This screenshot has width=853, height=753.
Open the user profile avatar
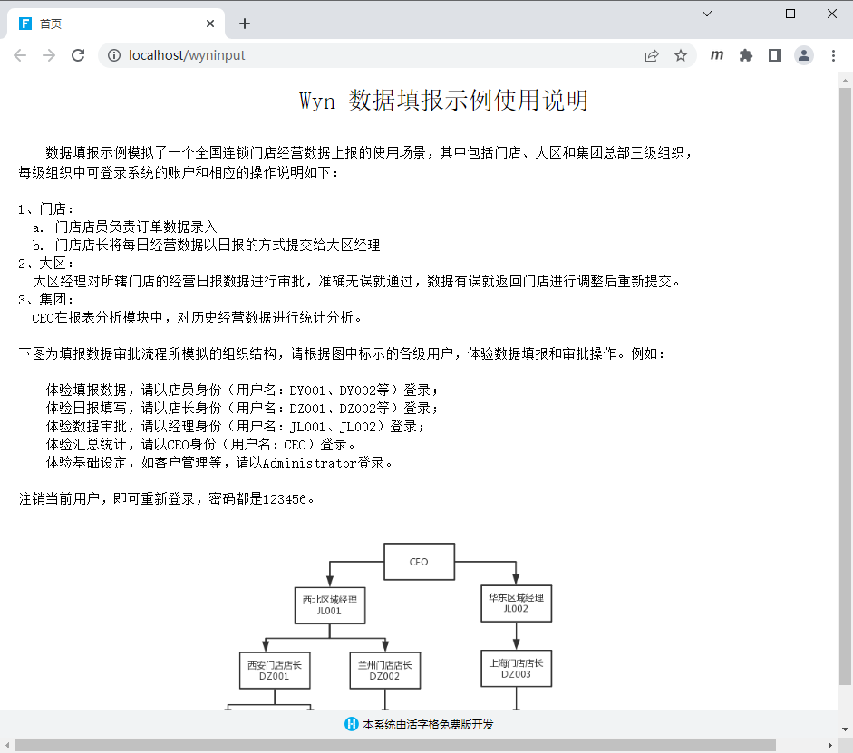pos(804,55)
